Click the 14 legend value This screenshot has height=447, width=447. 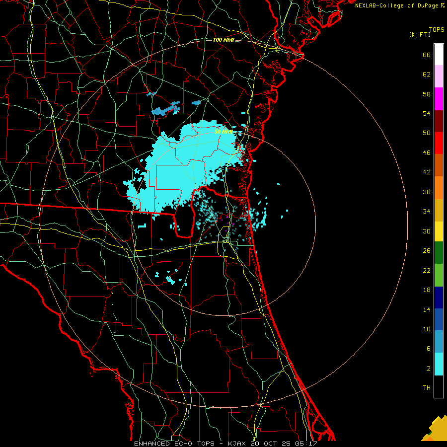pos(427,309)
